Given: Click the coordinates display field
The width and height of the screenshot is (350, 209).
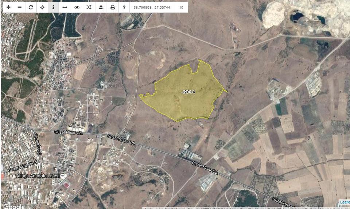Looking at the screenshot, I should pos(152,7).
